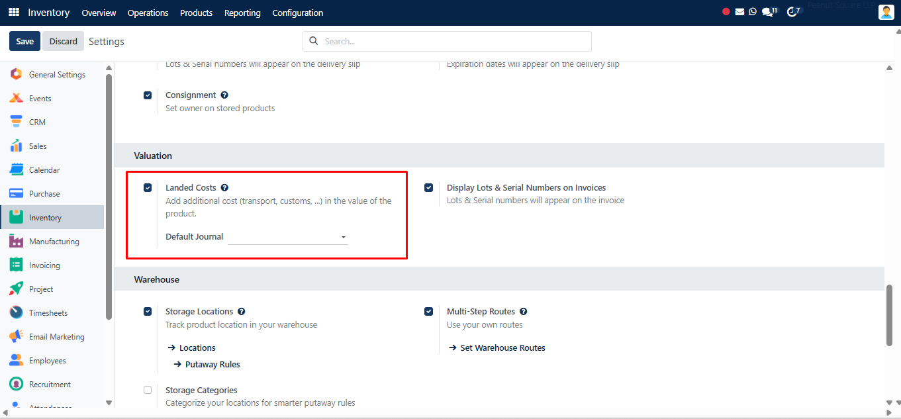Open the email envelope icon in top bar
Viewport: 901px width, 419px height.
(x=739, y=12)
